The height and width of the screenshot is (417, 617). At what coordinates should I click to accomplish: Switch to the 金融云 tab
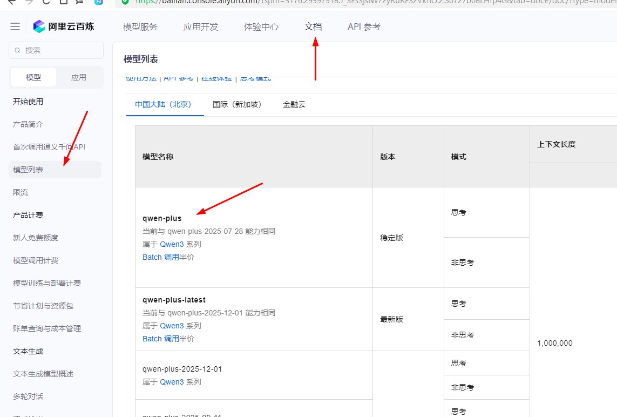[294, 104]
